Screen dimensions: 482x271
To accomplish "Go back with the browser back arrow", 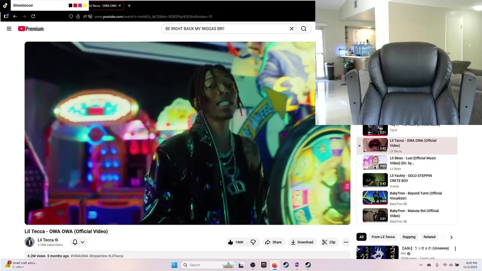I will [x=15, y=16].
